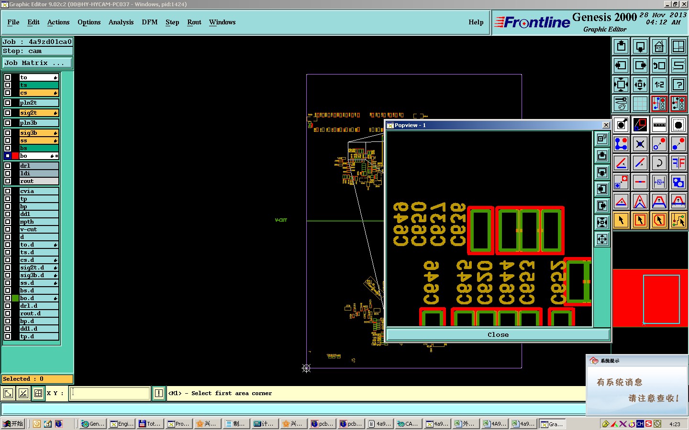Viewport: 689px width, 430px height.
Task: Click the black-red contour display icon
Action: point(640,125)
